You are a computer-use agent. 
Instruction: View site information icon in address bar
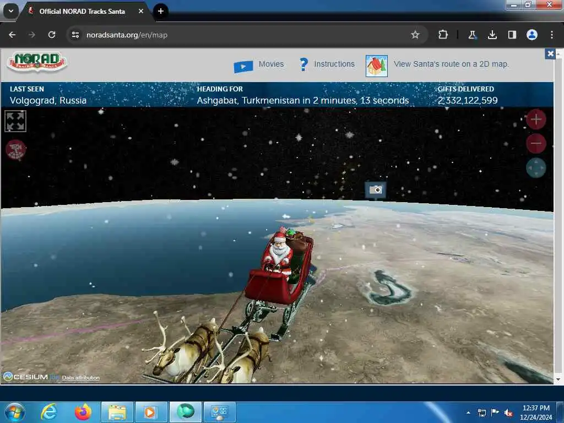point(75,35)
